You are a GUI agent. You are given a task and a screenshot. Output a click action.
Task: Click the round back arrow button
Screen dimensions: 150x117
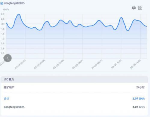[8, 58]
